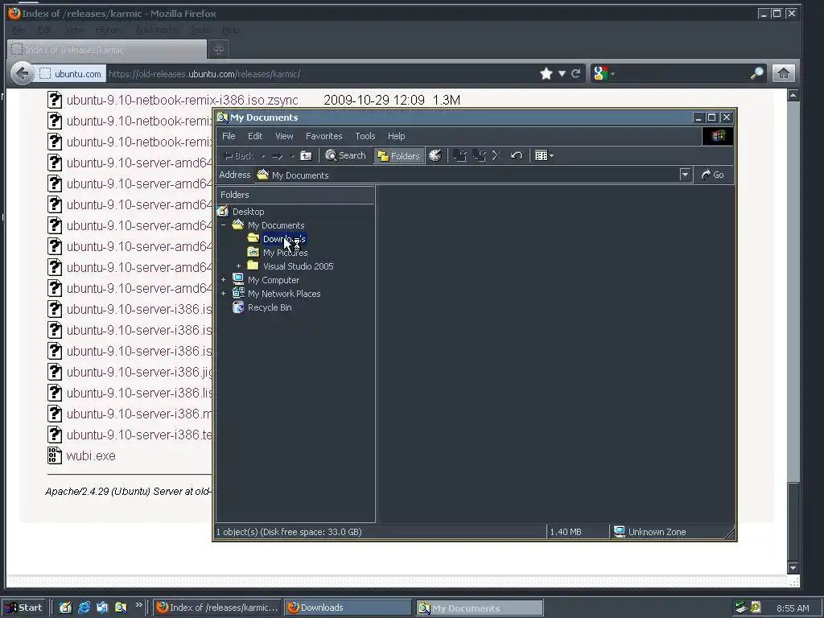Viewport: 824px width, 618px height.
Task: Click the Outlook Express Quick Launch icon
Action: point(102,608)
